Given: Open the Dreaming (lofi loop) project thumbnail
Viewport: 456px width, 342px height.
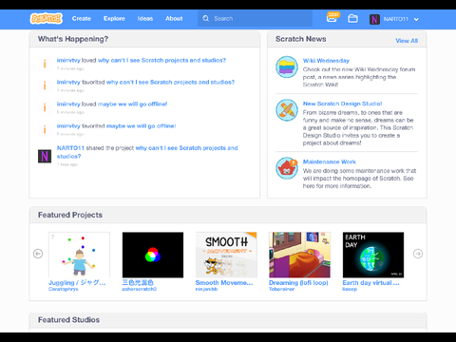Looking at the screenshot, I should (x=299, y=255).
